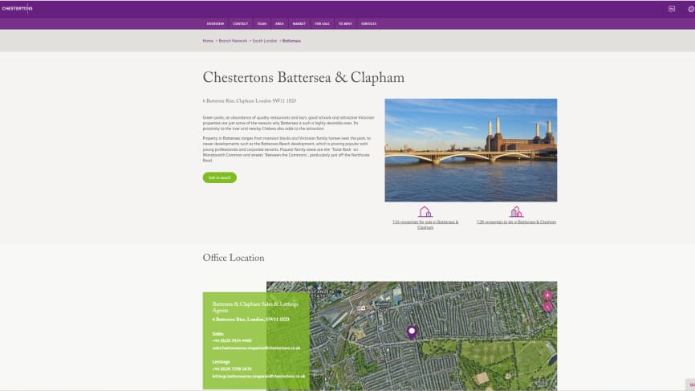Click the buildings icon for properties to let

(x=516, y=211)
